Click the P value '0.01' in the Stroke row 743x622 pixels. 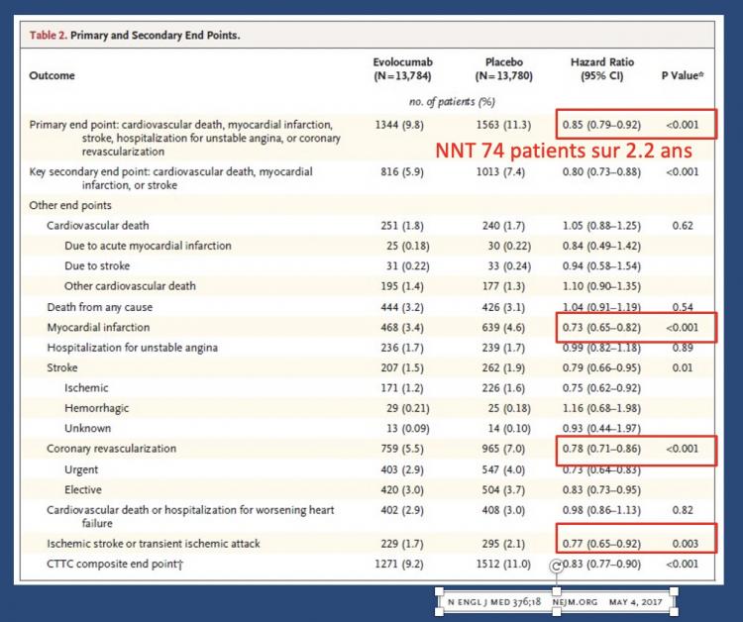click(x=683, y=367)
